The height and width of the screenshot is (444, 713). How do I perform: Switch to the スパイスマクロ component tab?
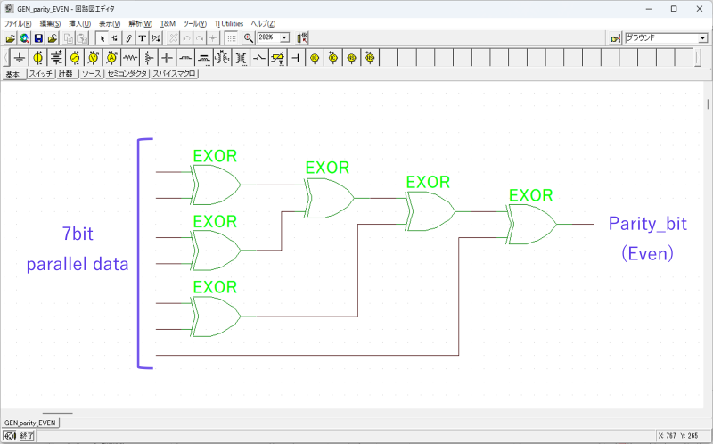click(x=174, y=74)
